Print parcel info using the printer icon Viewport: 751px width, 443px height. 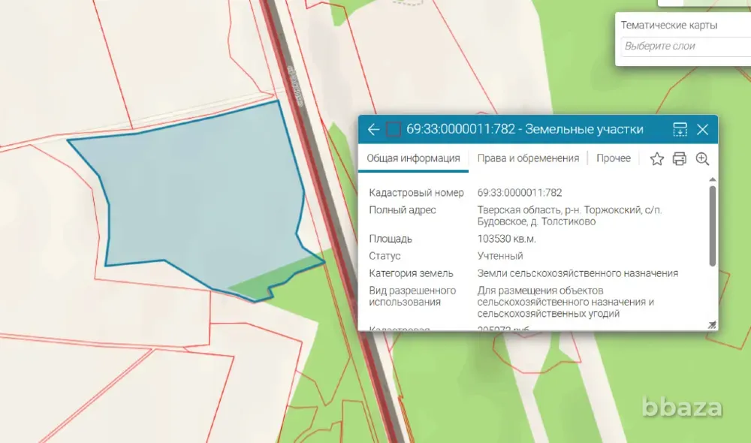click(679, 158)
